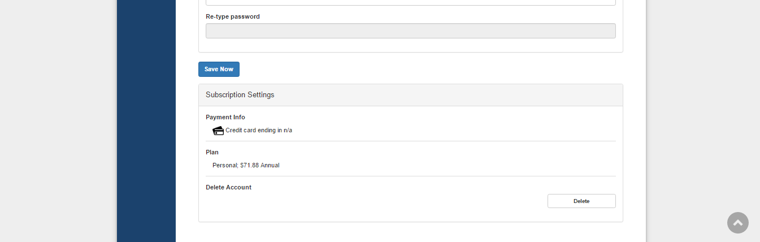Click the divider line below Payment Info
Screen dimensions: 760x242
[x=410, y=141]
